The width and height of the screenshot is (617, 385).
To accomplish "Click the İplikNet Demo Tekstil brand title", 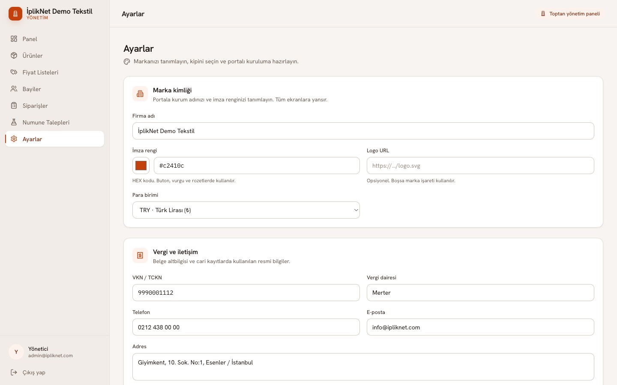I will 60,11.
